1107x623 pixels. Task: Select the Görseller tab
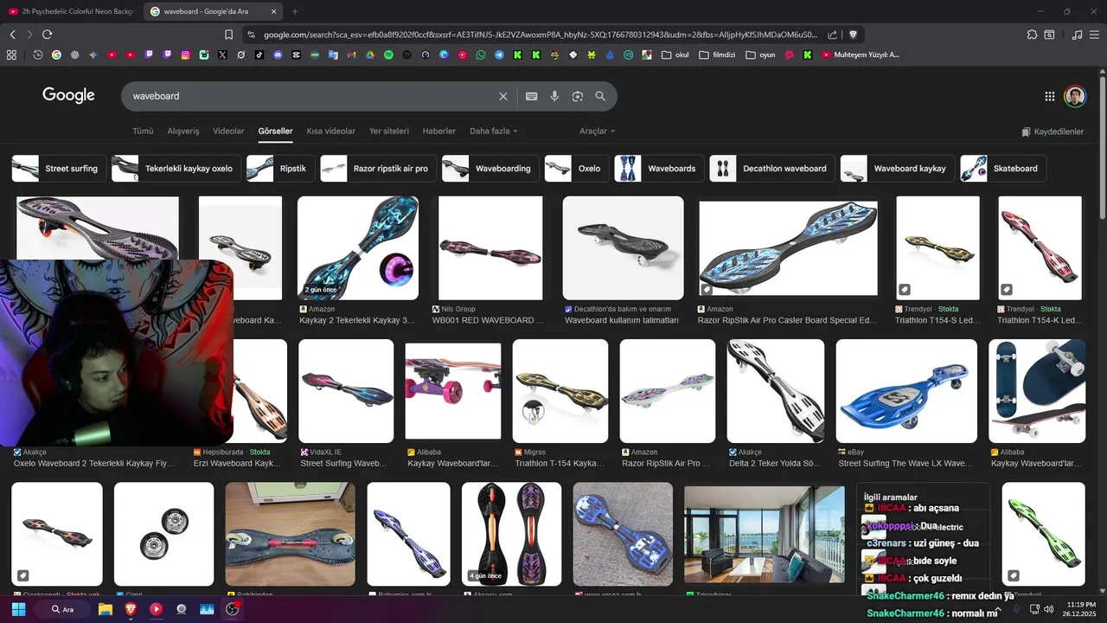pos(275,132)
